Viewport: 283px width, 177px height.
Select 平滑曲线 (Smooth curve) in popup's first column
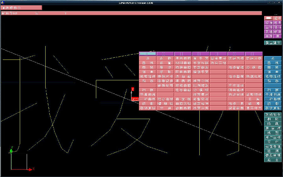click(147, 94)
